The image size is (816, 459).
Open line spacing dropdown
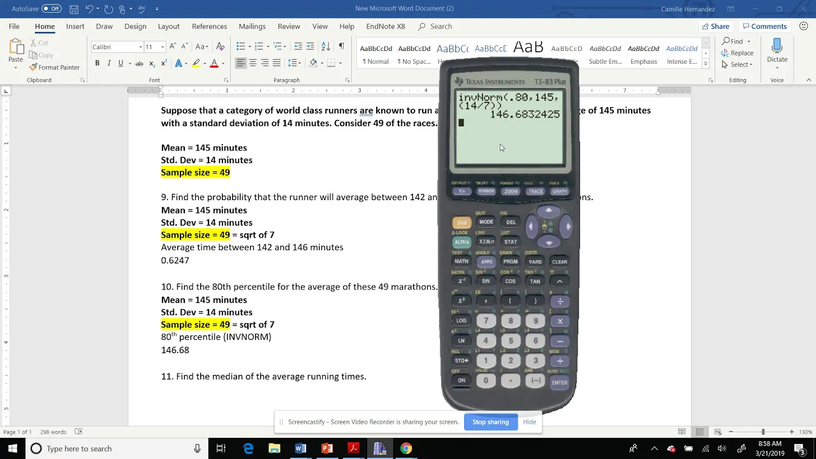tap(295, 63)
